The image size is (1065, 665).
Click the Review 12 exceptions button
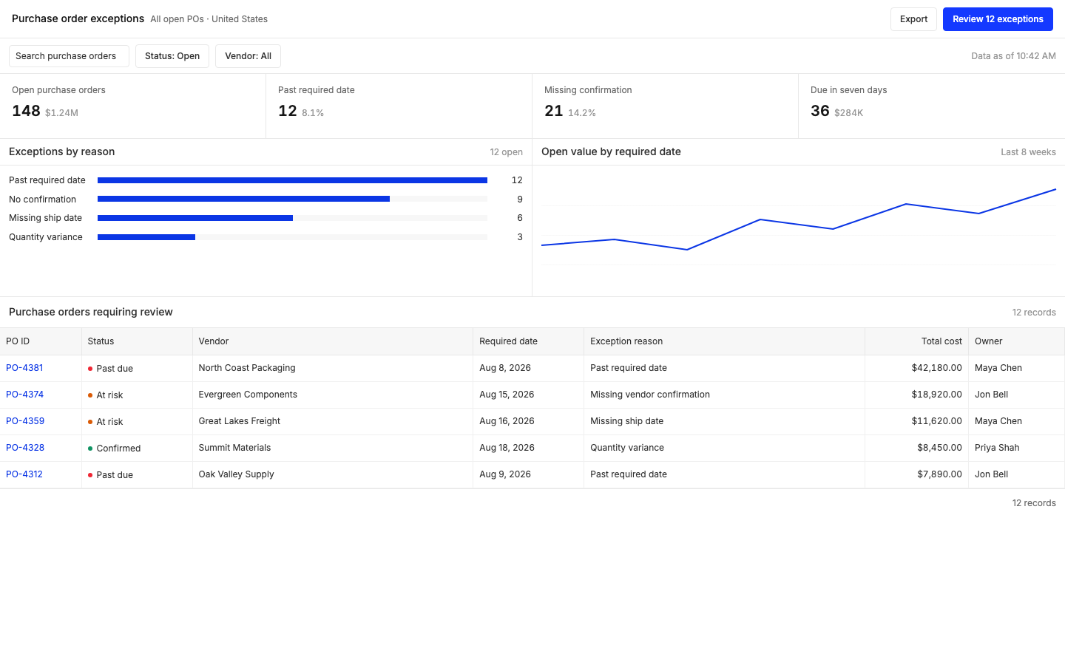[x=998, y=19]
